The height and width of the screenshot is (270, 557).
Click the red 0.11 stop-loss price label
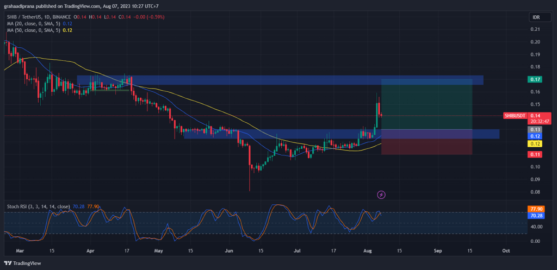535,154
